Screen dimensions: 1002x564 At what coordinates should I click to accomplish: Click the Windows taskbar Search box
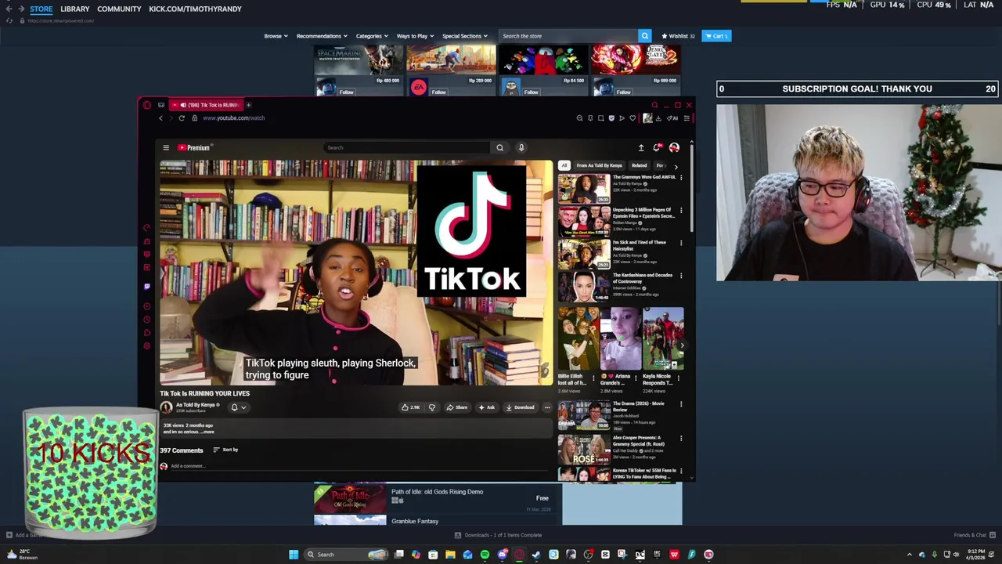[348, 555]
